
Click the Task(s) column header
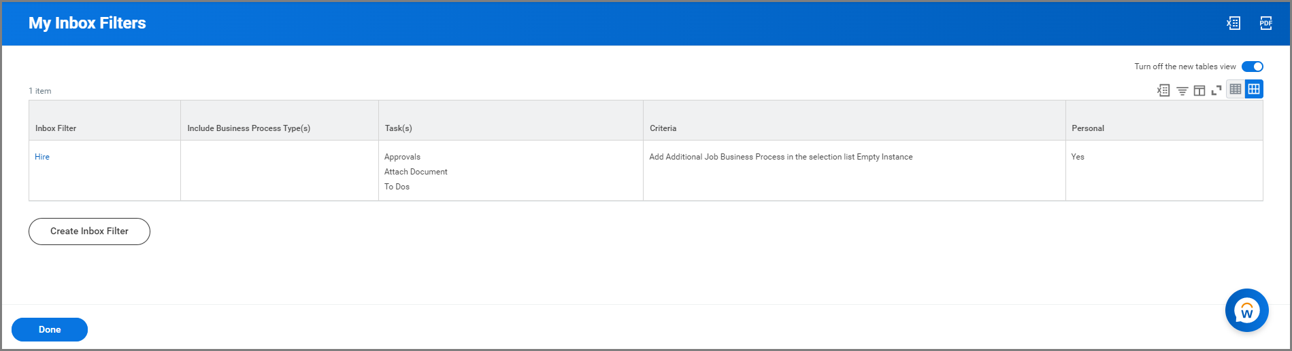click(398, 128)
